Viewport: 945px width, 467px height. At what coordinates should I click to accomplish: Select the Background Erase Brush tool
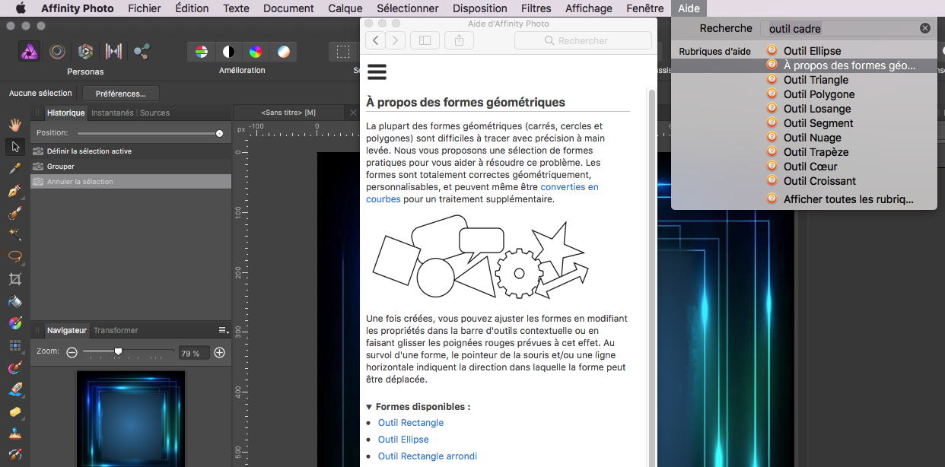[x=14, y=389]
